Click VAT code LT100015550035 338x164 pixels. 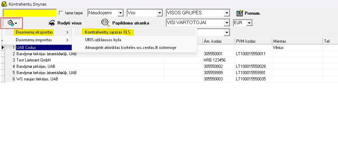[251, 79]
